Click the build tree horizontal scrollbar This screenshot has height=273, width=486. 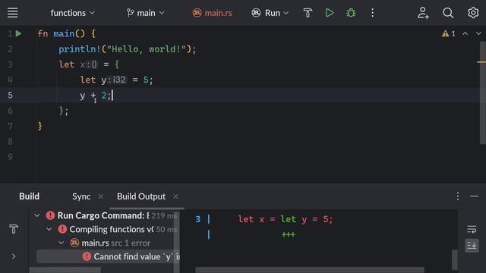click(x=65, y=270)
